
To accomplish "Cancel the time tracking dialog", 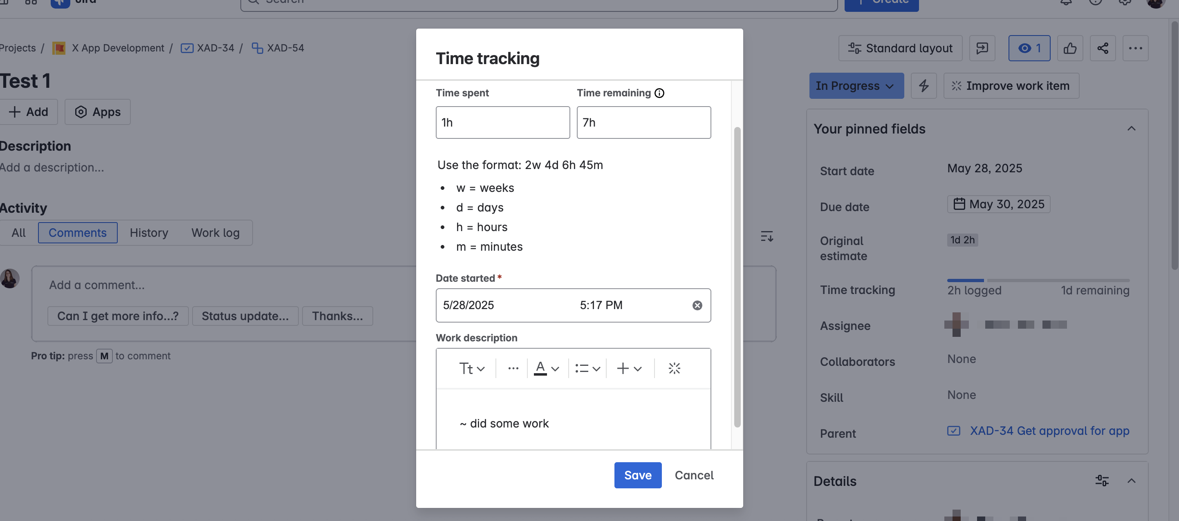I will pos(694,475).
